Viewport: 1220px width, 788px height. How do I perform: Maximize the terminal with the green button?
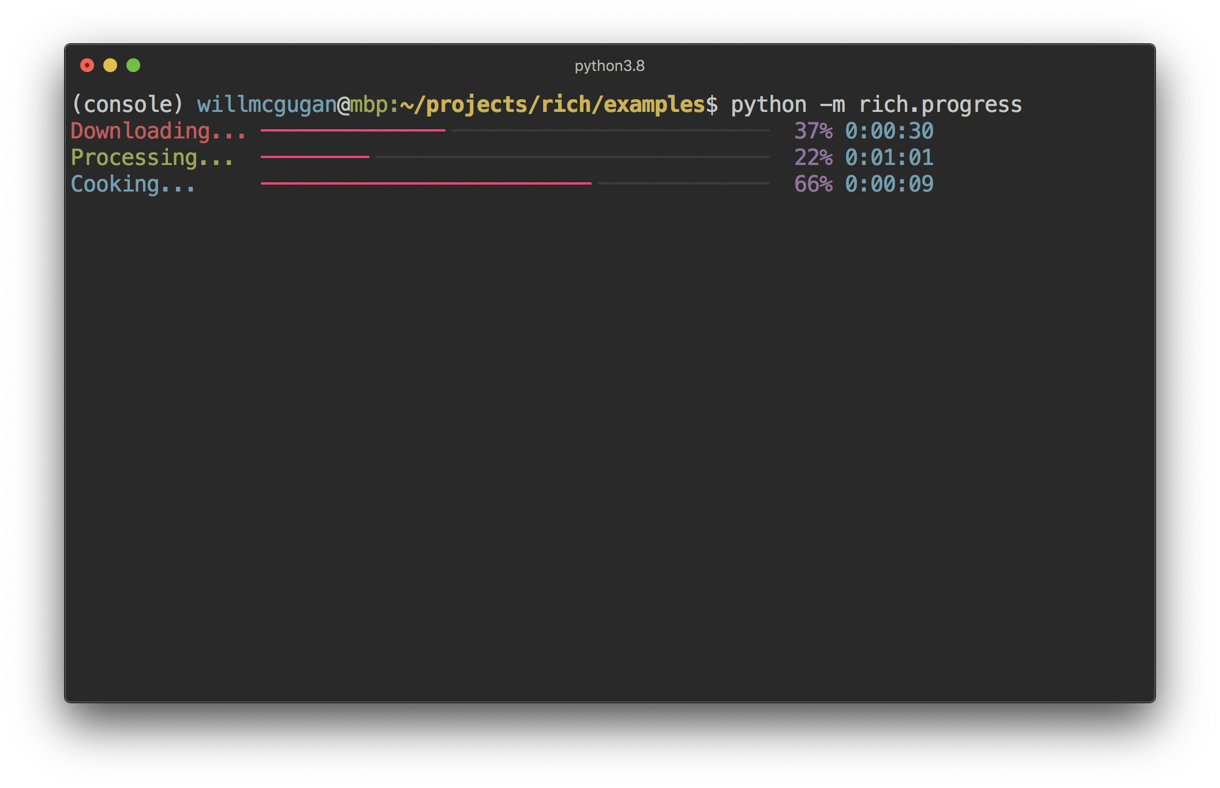click(133, 65)
